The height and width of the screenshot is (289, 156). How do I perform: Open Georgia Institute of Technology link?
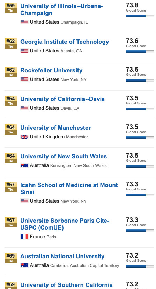coord(65,42)
